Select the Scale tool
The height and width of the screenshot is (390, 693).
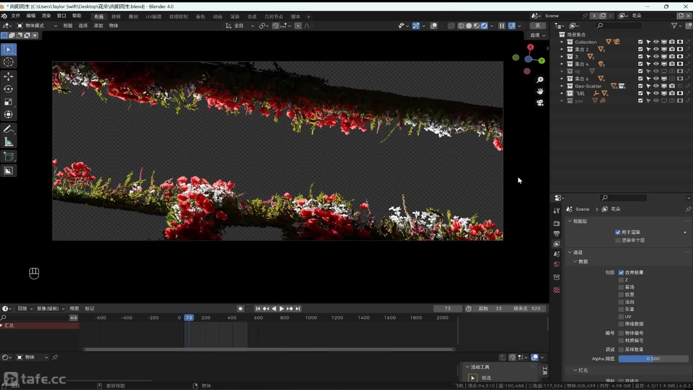pyautogui.click(x=8, y=102)
